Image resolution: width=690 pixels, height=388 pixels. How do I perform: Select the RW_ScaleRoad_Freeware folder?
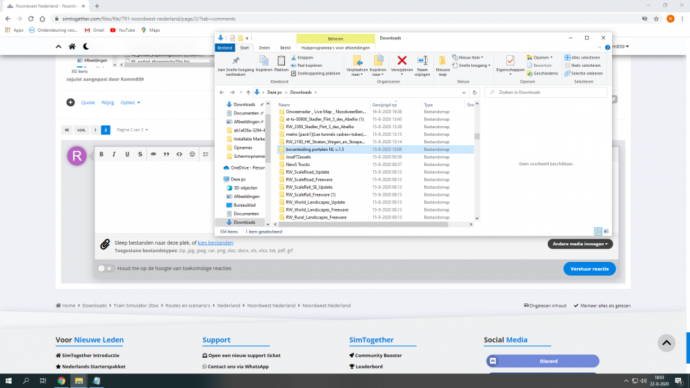click(x=308, y=179)
